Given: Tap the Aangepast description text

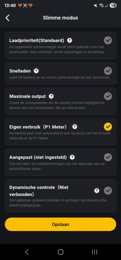Looking at the screenshot, I should (x=57, y=166).
